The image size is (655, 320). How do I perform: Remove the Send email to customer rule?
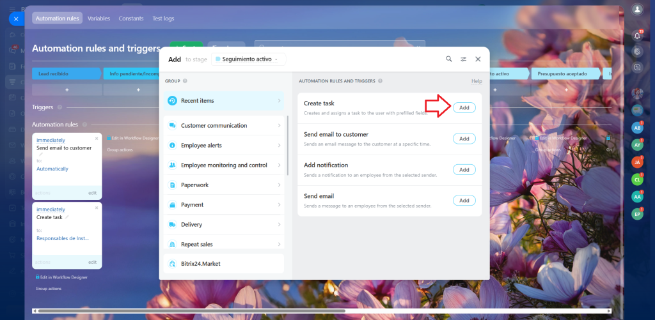pyautogui.click(x=97, y=138)
